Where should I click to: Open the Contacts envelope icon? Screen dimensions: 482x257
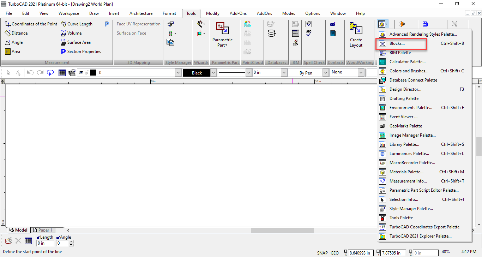click(332, 24)
